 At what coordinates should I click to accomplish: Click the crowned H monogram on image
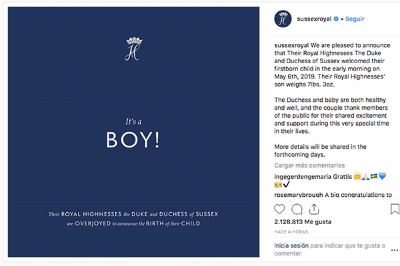[x=134, y=49]
